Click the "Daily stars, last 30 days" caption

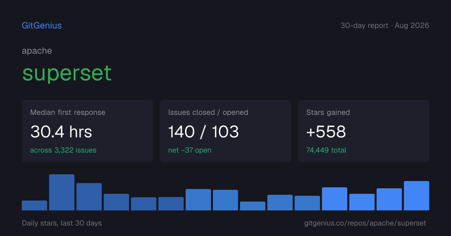click(62, 223)
